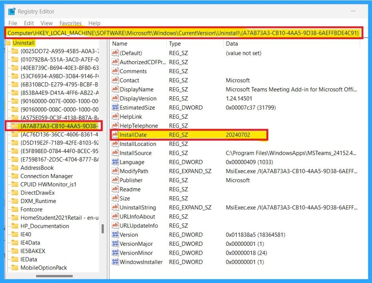Select the Uninstall folder in tree
The width and height of the screenshot is (372, 283).
(x=24, y=43)
